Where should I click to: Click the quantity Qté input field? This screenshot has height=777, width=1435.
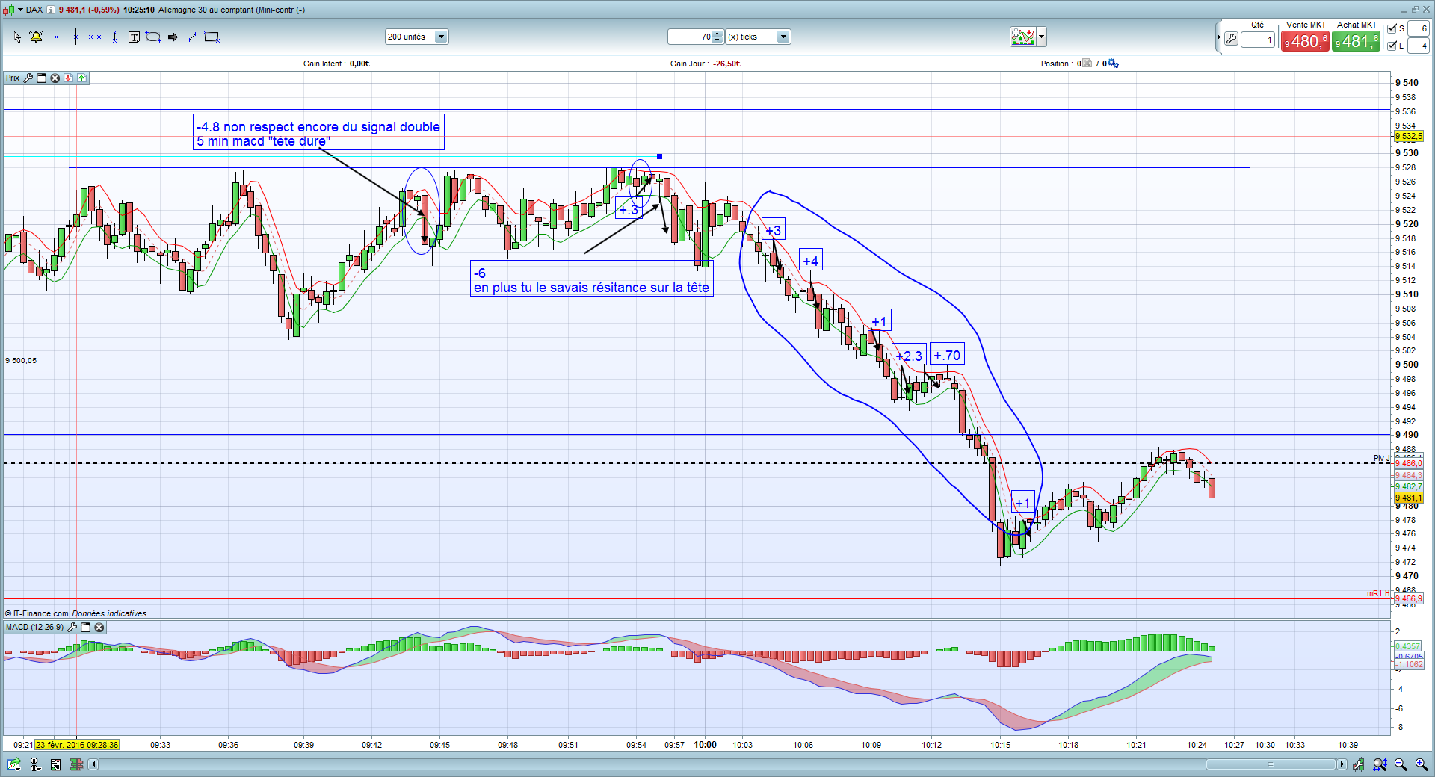pos(1258,40)
